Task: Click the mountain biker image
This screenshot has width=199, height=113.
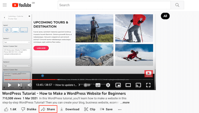Action: 94,28
